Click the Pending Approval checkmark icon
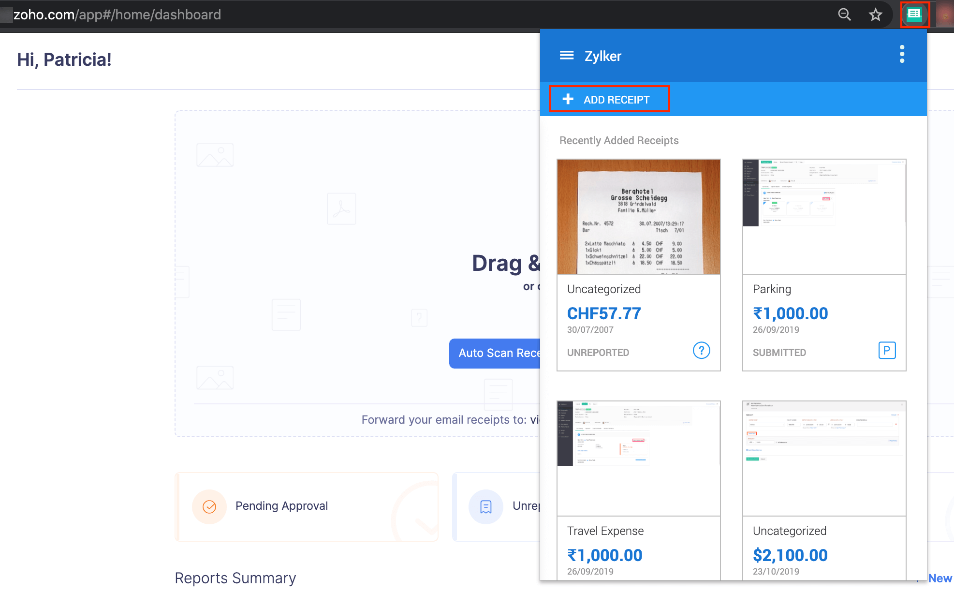This screenshot has height=592, width=954. pos(209,506)
